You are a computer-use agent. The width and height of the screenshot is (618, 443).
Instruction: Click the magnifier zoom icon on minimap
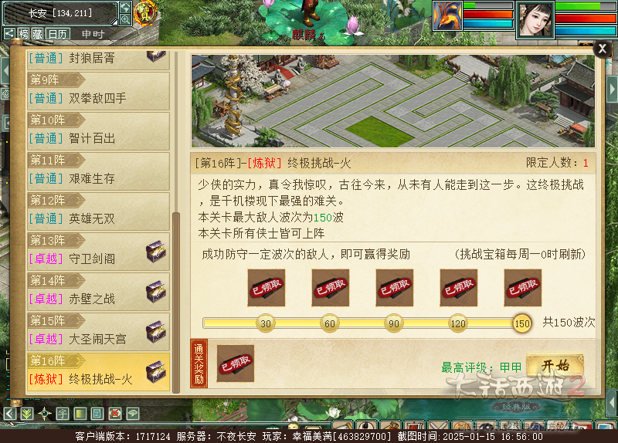125,19
